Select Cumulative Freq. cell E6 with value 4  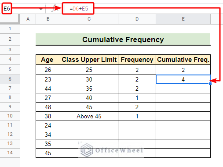click(x=183, y=79)
